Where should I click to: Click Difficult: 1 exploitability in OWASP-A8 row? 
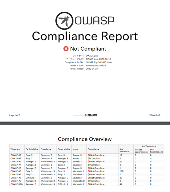30,178
